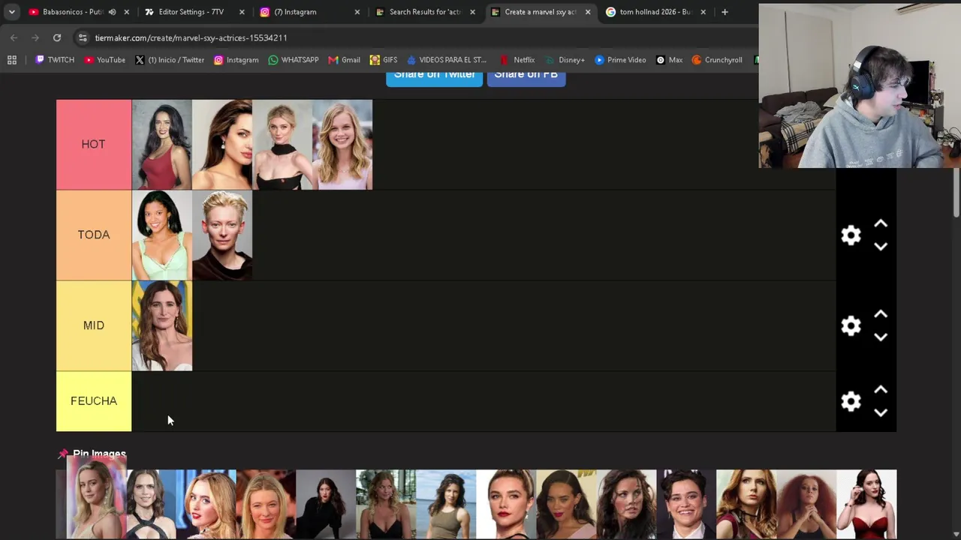Image resolution: width=961 pixels, height=540 pixels.
Task: Close the Editor Settings - 7TV tab
Action: [x=242, y=12]
